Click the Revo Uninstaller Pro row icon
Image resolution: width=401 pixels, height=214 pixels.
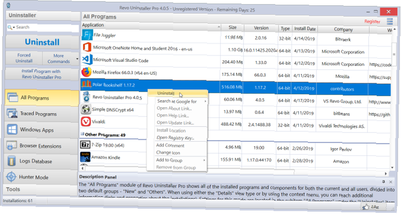click(x=86, y=97)
